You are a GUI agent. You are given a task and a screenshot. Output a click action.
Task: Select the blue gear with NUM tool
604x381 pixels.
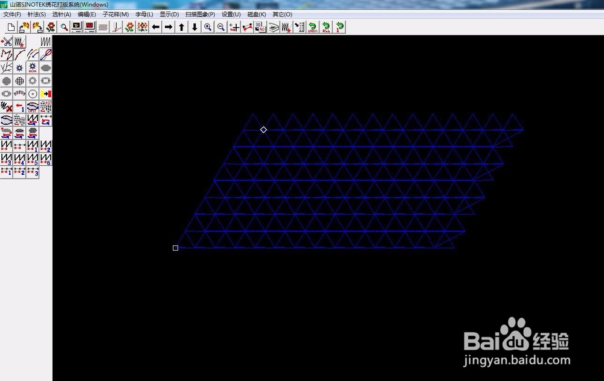[33, 68]
